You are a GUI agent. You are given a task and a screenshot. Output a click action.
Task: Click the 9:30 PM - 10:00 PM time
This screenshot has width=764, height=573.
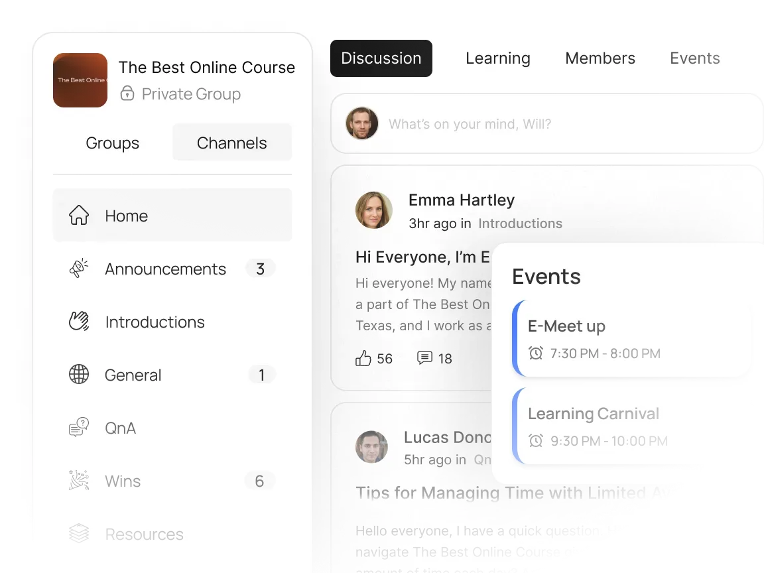[x=609, y=441]
